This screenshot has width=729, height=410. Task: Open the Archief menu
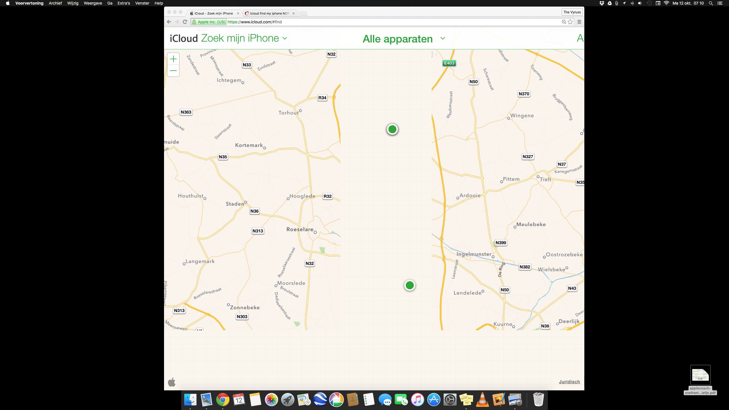tap(55, 3)
